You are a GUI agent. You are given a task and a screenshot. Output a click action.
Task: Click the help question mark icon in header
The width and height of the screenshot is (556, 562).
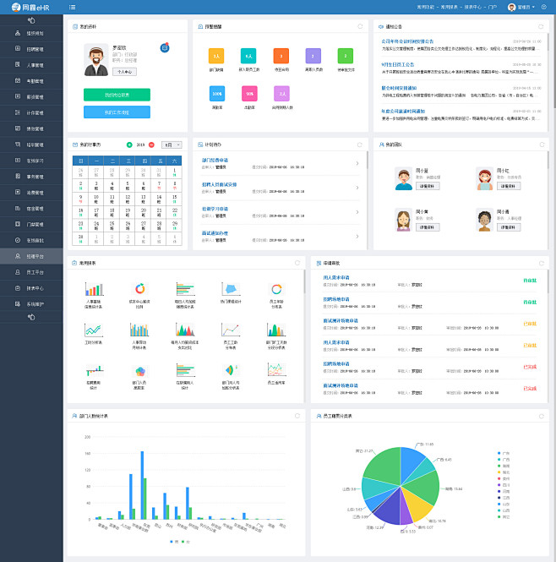click(x=544, y=7)
